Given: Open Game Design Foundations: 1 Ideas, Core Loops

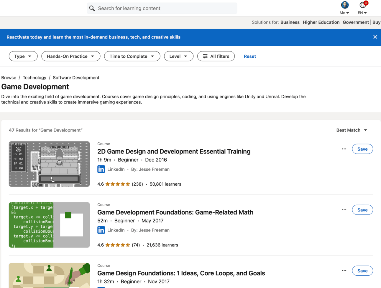Looking at the screenshot, I should [181, 273].
